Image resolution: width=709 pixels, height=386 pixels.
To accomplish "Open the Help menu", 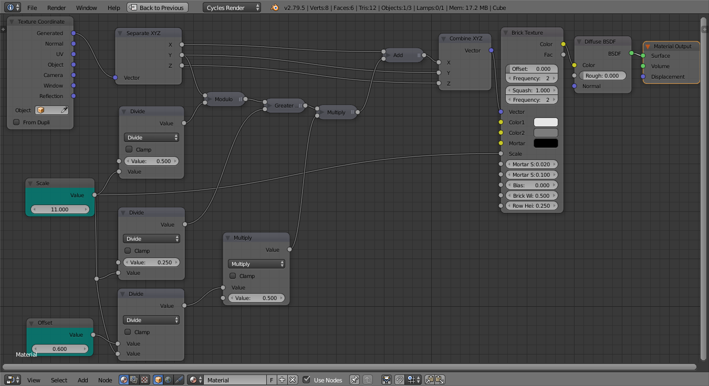I will pyautogui.click(x=113, y=7).
